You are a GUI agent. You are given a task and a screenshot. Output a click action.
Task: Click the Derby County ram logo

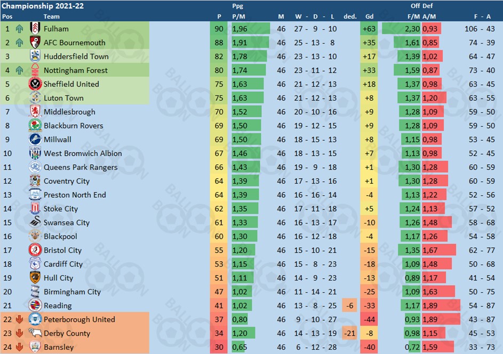point(35,333)
